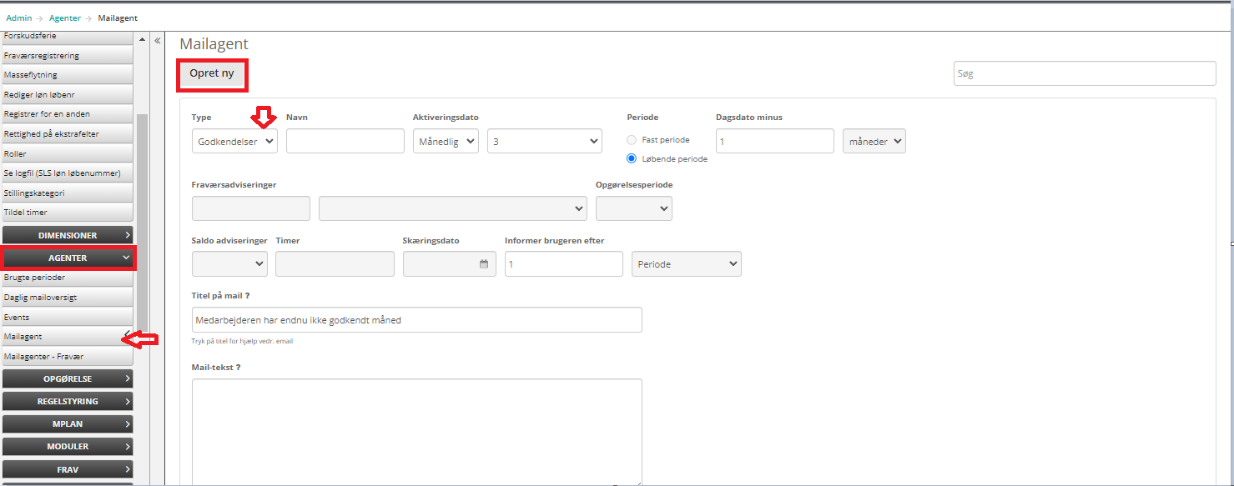Image resolution: width=1234 pixels, height=486 pixels.
Task: Click the Søg search field
Action: 1084,73
